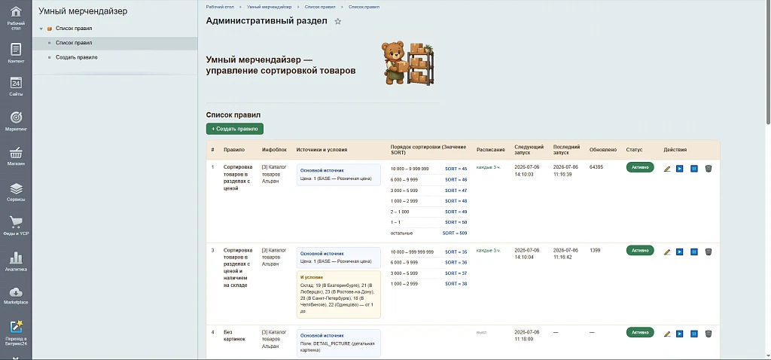
Task: Click the bear mascot image
Action: [407, 63]
